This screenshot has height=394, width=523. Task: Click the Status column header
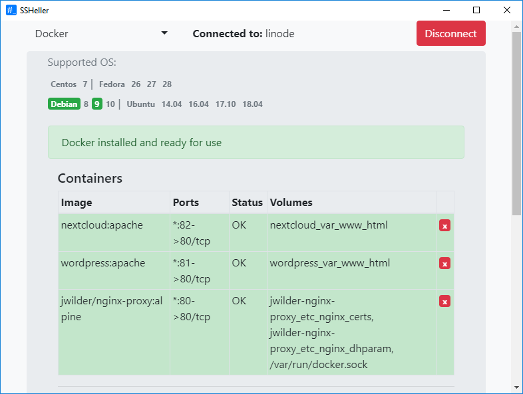(247, 202)
